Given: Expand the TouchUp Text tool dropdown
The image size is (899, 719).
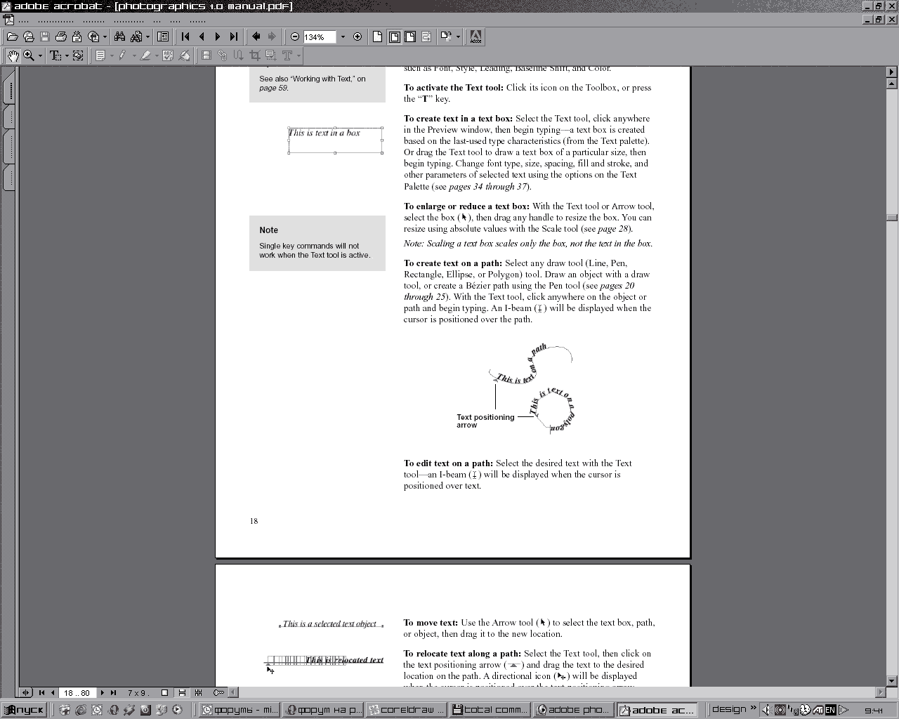Looking at the screenshot, I should tap(298, 55).
